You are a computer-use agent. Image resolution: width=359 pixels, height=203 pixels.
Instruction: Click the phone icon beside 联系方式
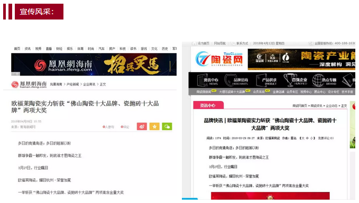[233, 43]
